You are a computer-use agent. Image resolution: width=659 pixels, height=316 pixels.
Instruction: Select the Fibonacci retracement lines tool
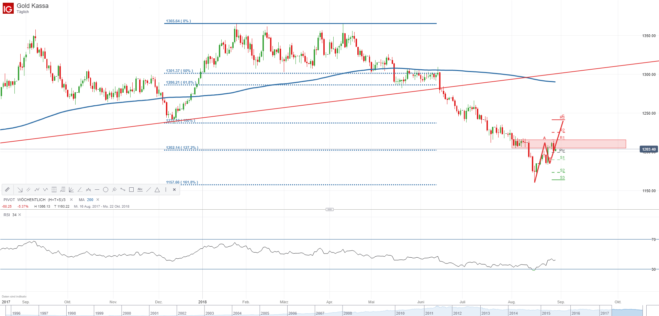click(54, 189)
